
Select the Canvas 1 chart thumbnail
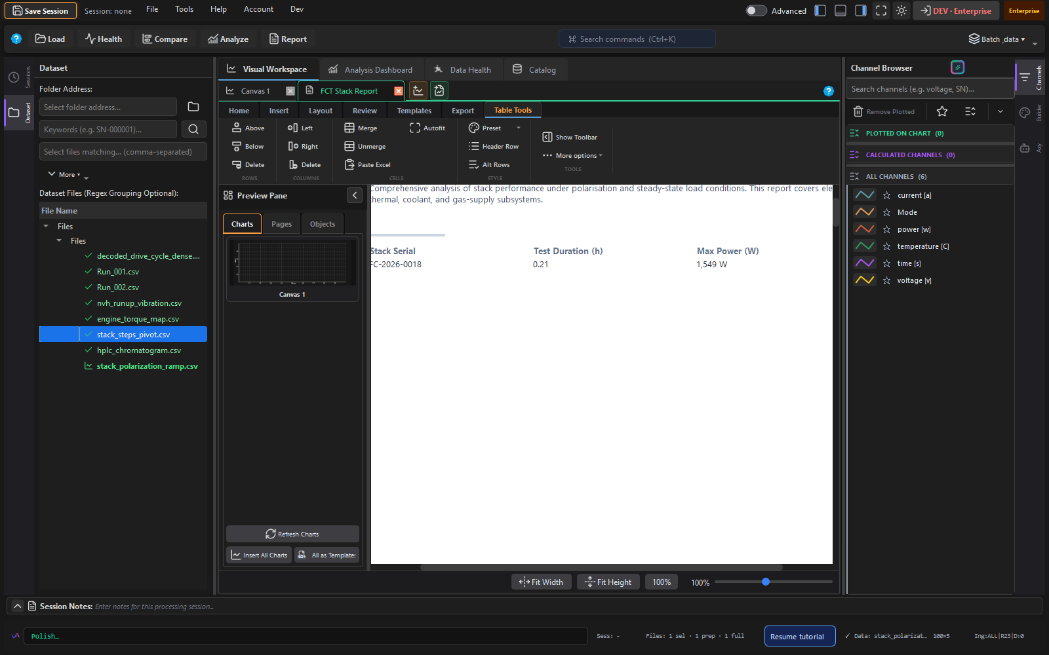(x=292, y=269)
